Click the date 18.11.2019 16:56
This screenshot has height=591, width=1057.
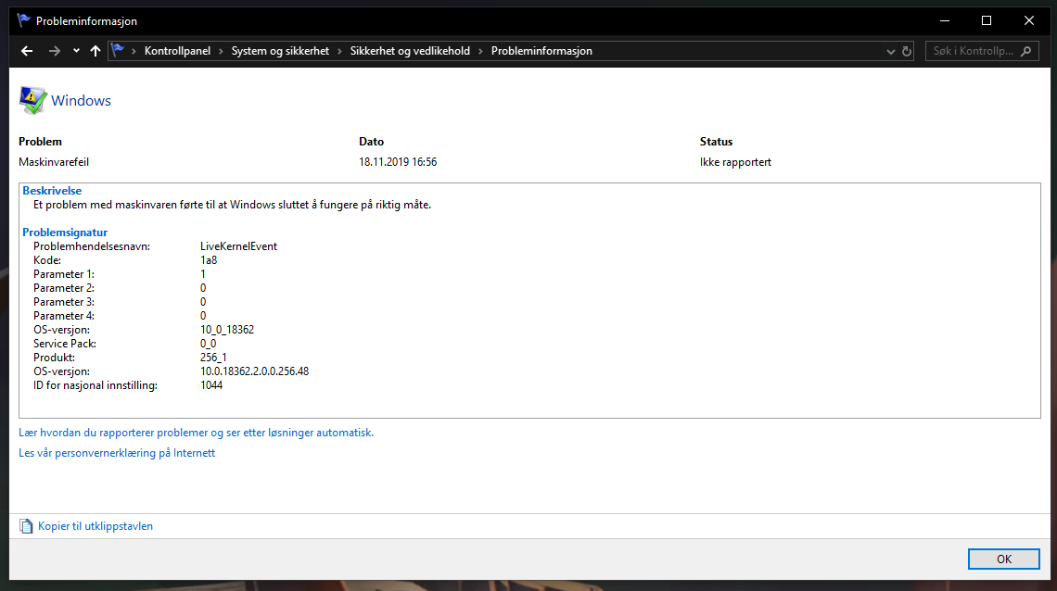pyautogui.click(x=398, y=162)
